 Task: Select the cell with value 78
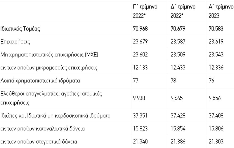point(174,81)
